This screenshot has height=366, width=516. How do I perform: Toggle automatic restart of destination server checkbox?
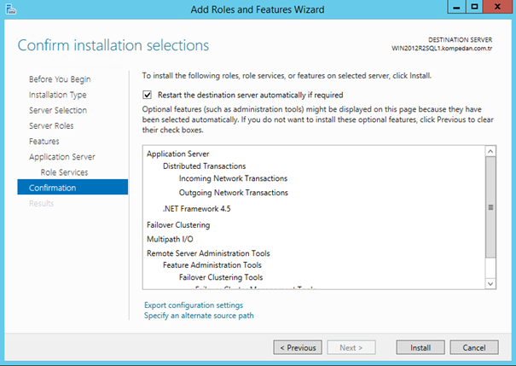point(148,95)
